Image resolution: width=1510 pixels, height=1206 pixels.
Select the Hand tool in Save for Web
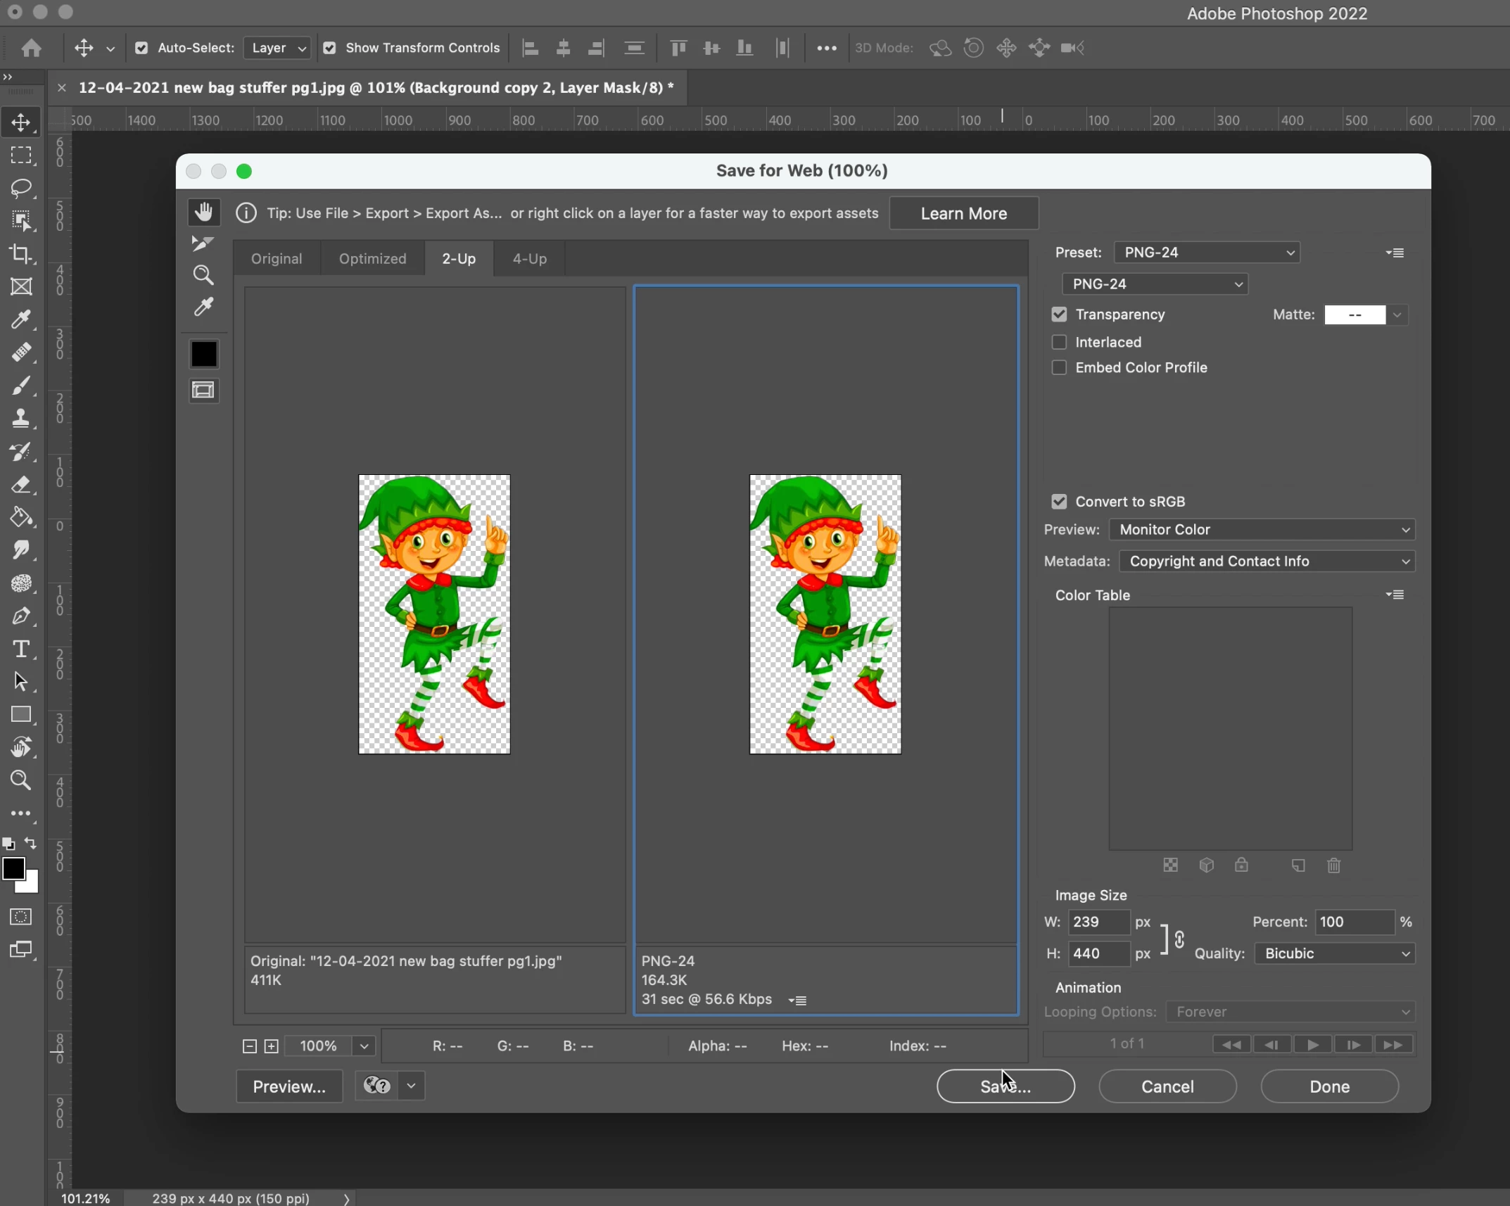point(204,212)
